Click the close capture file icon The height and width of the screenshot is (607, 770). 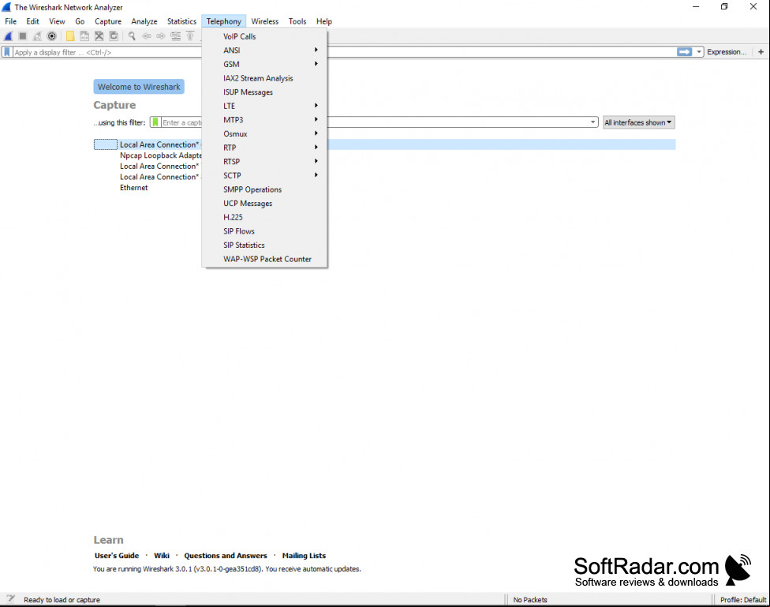99,36
